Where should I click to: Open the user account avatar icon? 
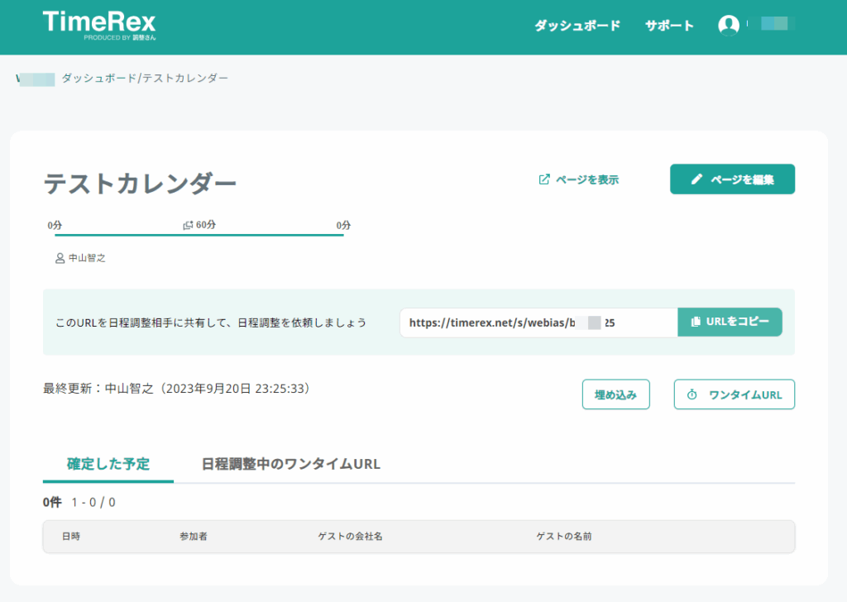[729, 26]
